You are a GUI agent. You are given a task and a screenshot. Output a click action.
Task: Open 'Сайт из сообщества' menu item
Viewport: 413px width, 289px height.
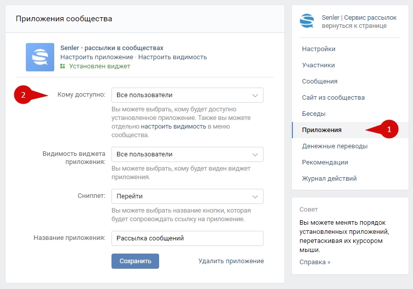click(333, 98)
